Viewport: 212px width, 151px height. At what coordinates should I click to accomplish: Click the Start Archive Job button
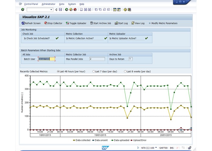pos(101,23)
